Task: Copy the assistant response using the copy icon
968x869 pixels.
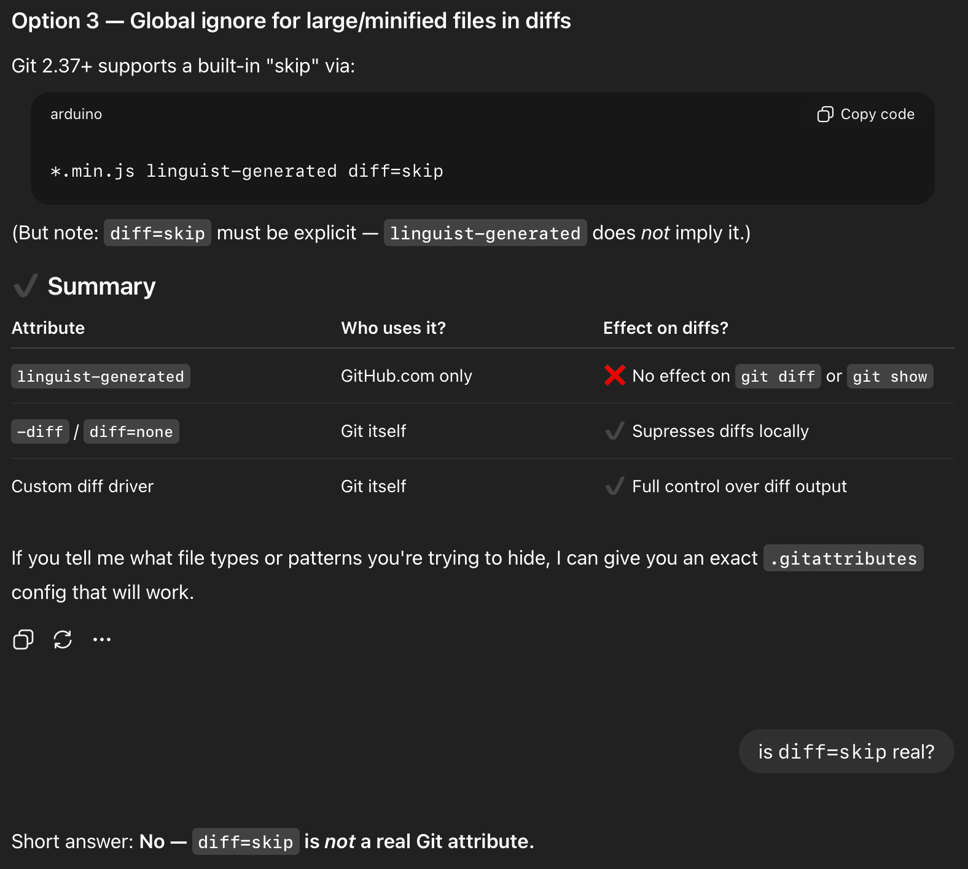Action: coord(23,639)
